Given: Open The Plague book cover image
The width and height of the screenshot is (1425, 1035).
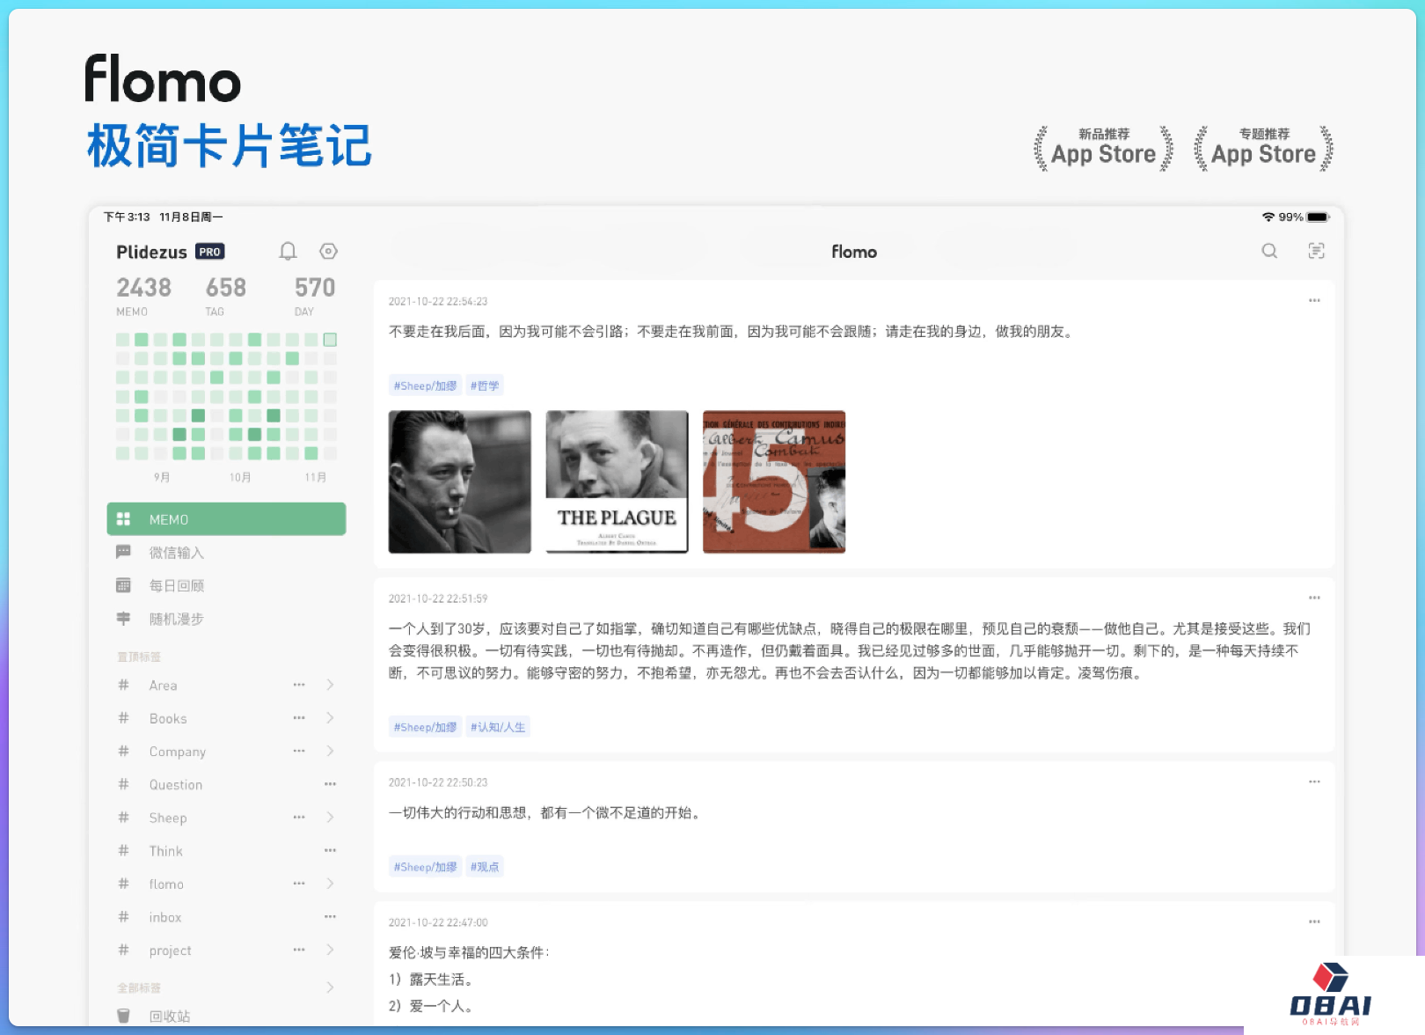Looking at the screenshot, I should 617,481.
